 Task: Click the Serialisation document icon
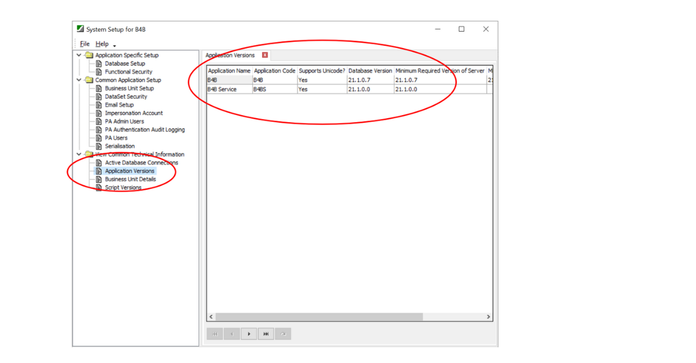click(x=99, y=146)
